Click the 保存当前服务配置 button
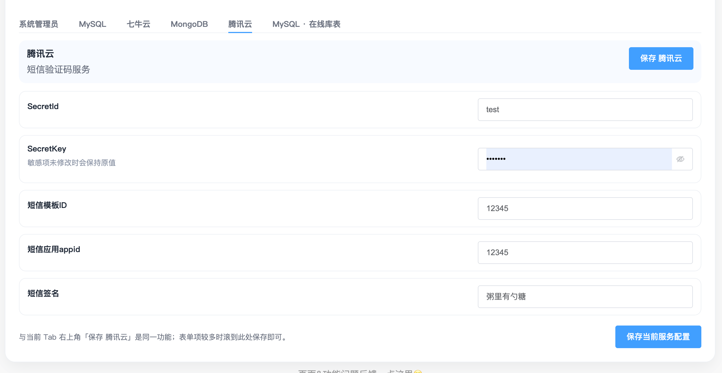The image size is (722, 373). (658, 337)
